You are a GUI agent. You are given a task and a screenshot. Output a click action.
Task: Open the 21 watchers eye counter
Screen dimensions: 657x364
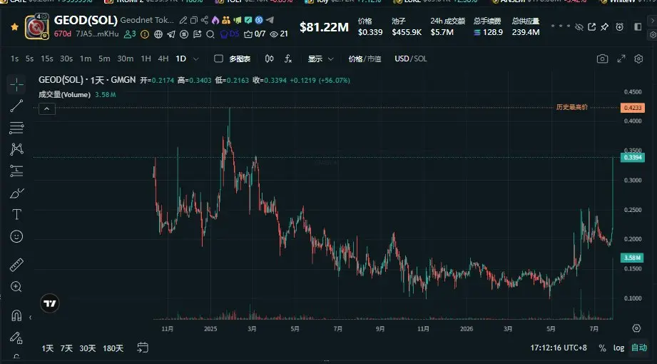(x=279, y=34)
